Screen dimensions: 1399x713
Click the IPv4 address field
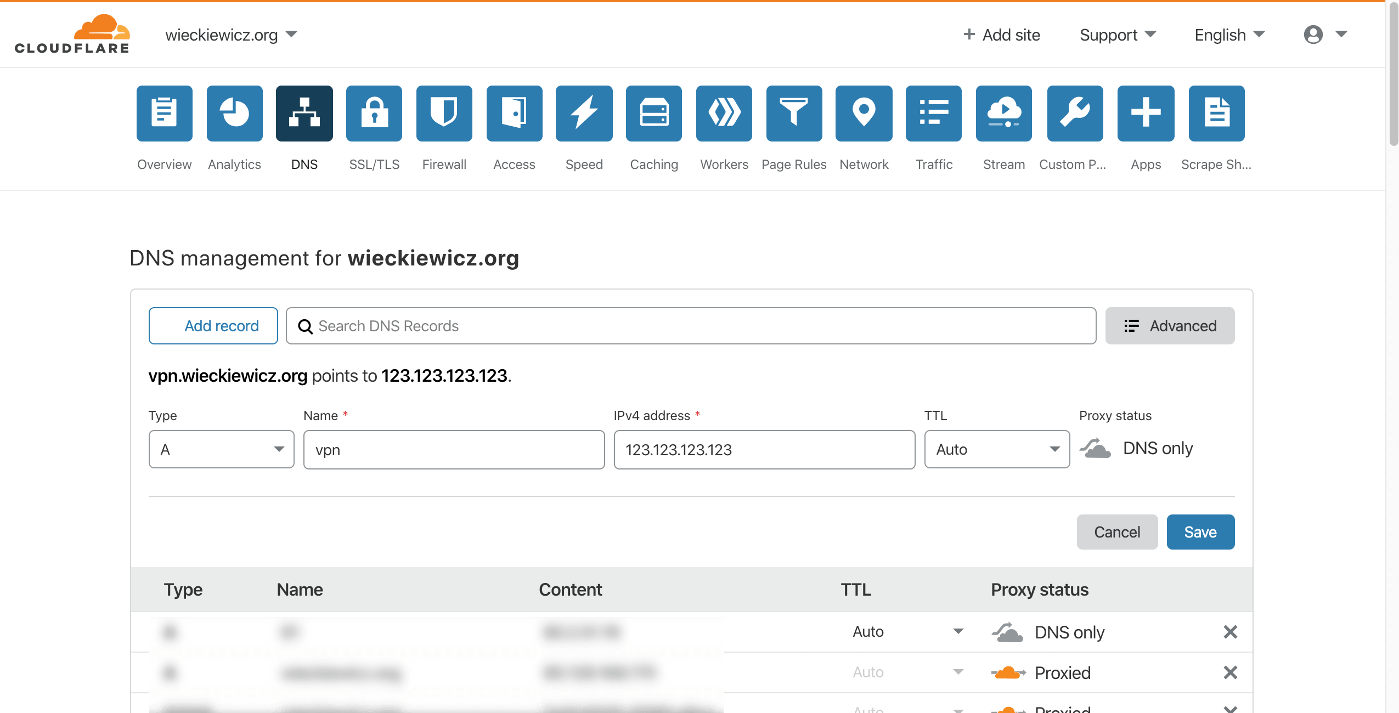[764, 450]
